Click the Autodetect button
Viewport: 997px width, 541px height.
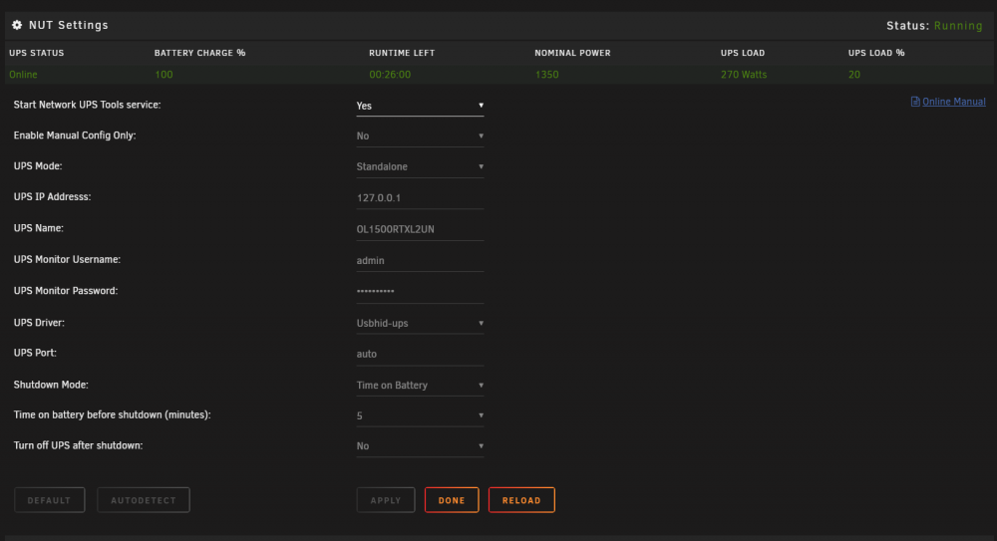click(x=144, y=500)
